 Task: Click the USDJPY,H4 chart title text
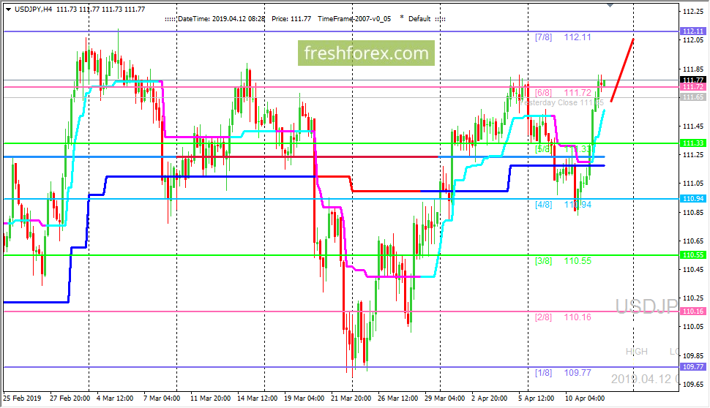(34, 9)
